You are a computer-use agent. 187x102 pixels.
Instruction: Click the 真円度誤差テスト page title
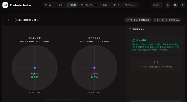(28, 20)
